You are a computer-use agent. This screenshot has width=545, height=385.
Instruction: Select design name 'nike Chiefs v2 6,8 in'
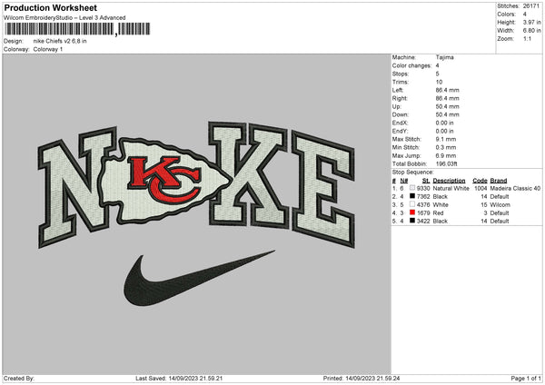(60, 41)
